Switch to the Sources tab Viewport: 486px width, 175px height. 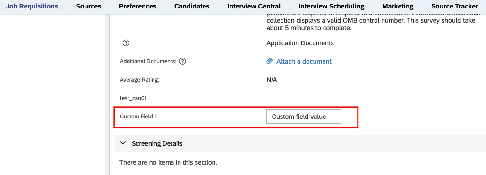point(88,6)
